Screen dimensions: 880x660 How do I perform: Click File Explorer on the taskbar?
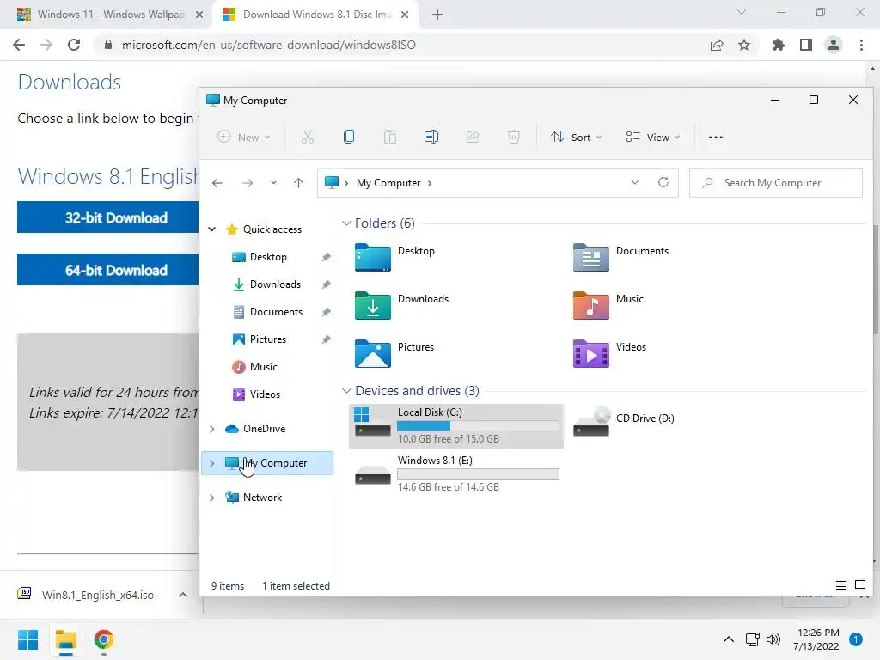pos(65,639)
